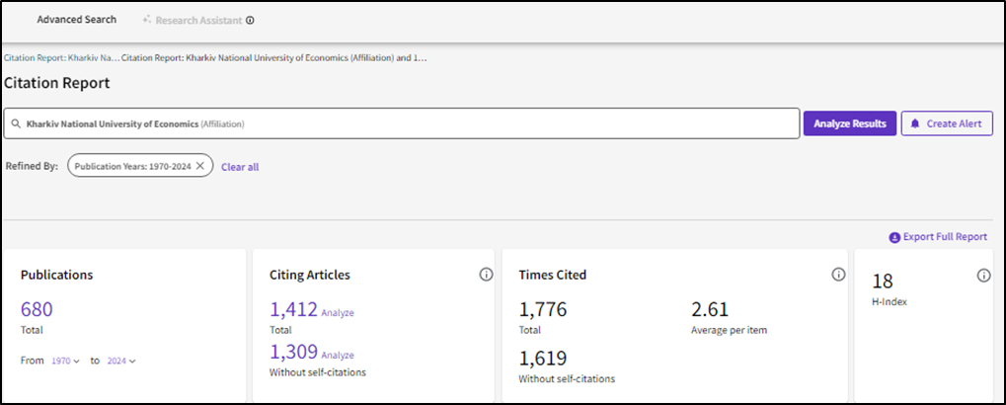Click info icon in Citing Articles card
This screenshot has width=1006, height=405.
pos(486,275)
